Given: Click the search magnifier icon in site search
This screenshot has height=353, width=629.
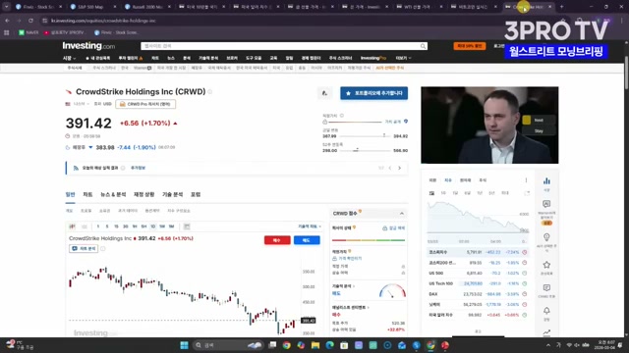Looking at the screenshot, I should pyautogui.click(x=423, y=46).
